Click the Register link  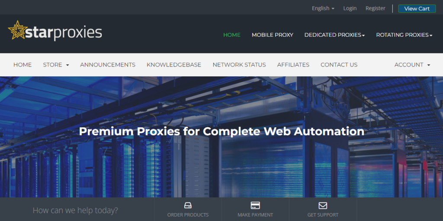click(375, 8)
